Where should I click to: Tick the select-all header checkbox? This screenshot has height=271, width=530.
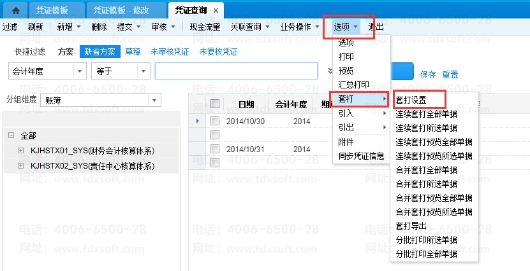215,104
